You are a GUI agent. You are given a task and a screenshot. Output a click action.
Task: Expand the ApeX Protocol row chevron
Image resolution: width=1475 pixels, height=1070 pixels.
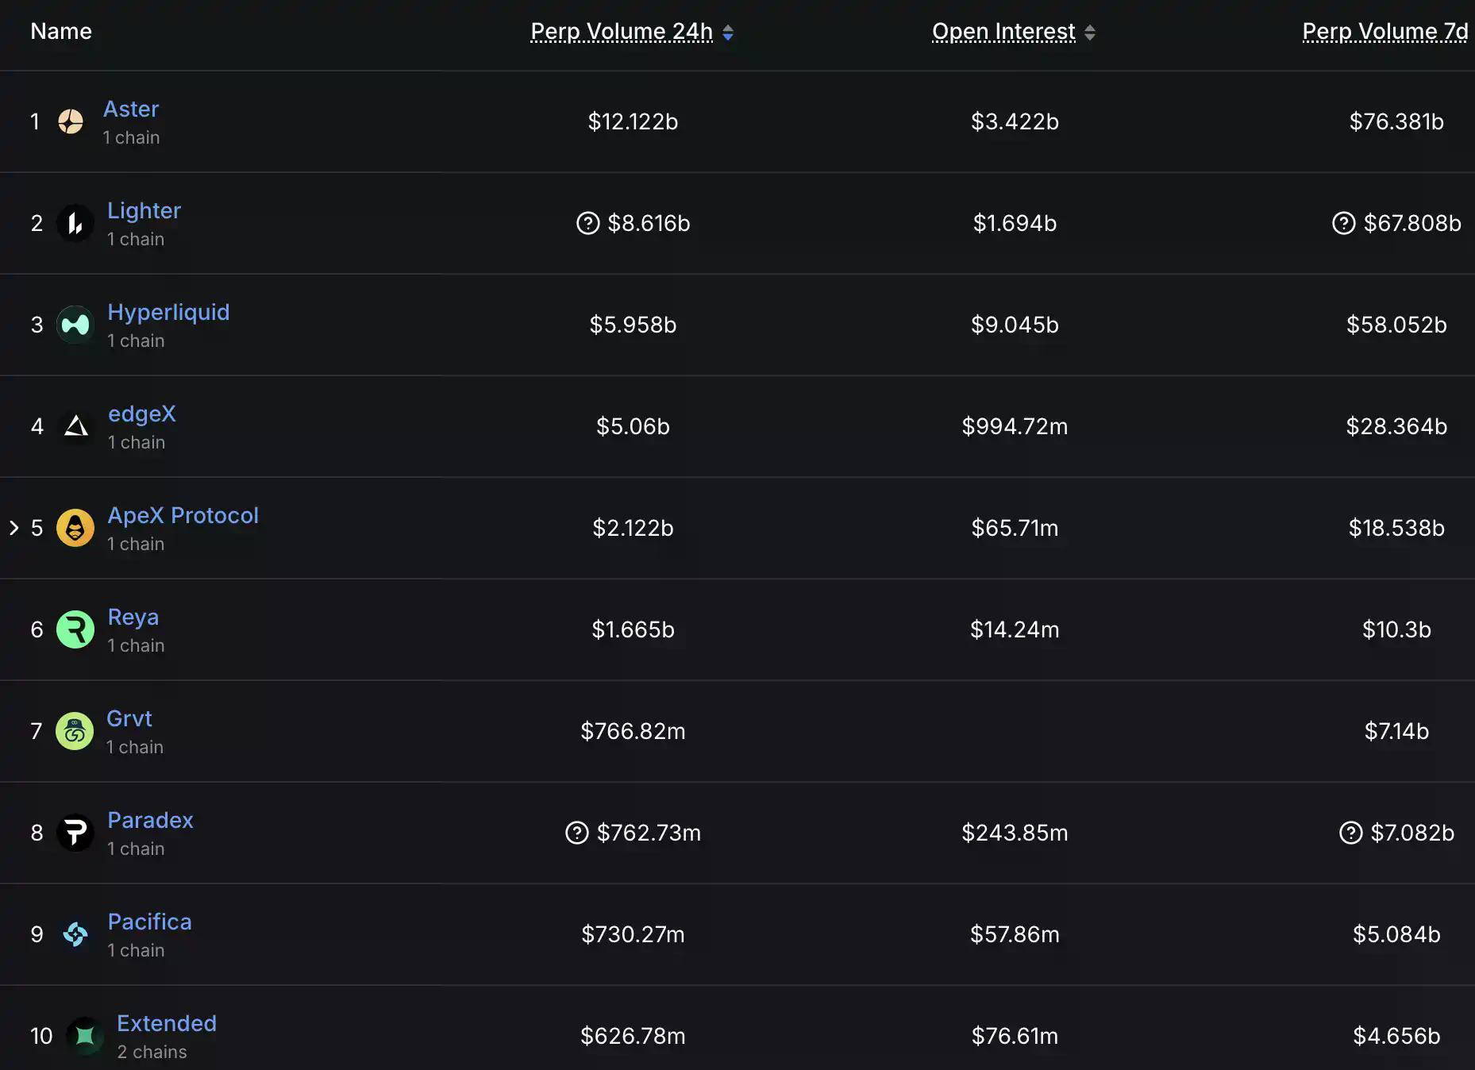click(x=13, y=528)
